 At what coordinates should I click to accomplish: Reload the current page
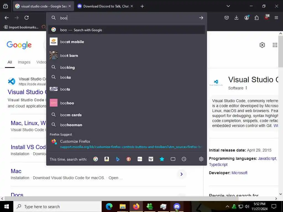pyautogui.click(x=27, y=18)
